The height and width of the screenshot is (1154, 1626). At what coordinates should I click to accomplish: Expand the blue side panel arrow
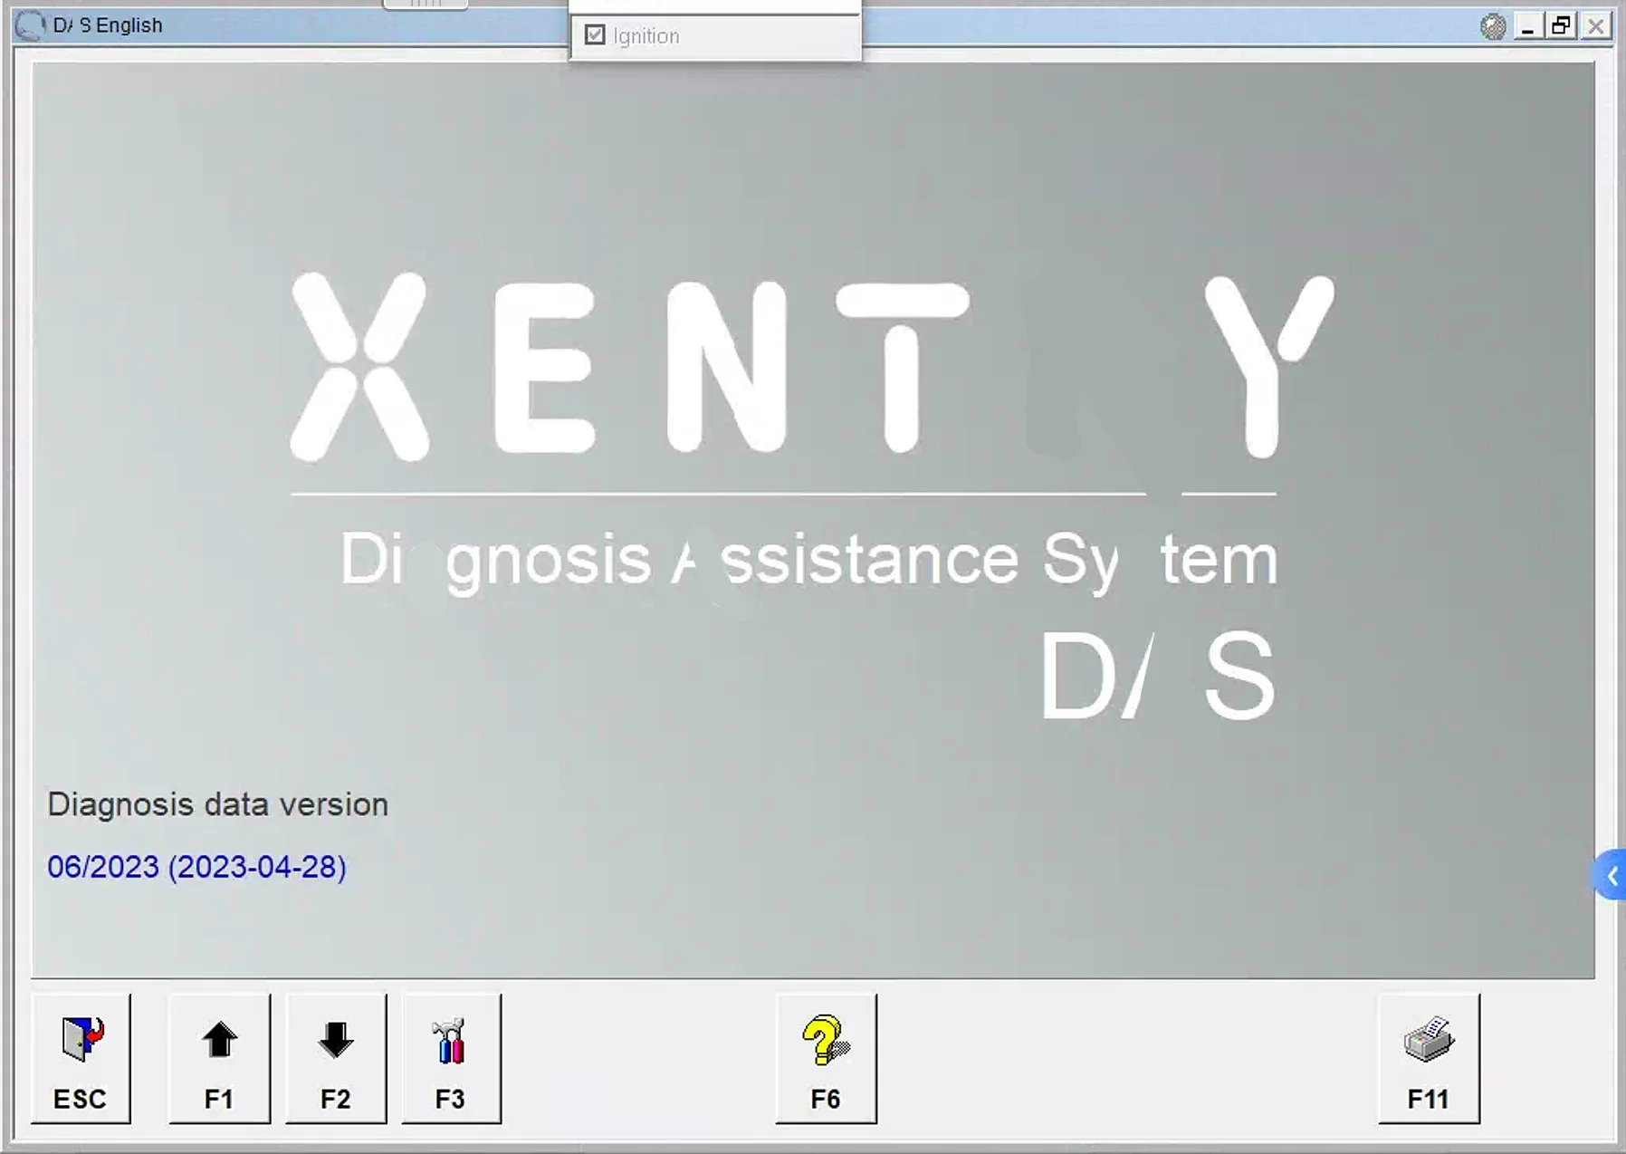1611,875
